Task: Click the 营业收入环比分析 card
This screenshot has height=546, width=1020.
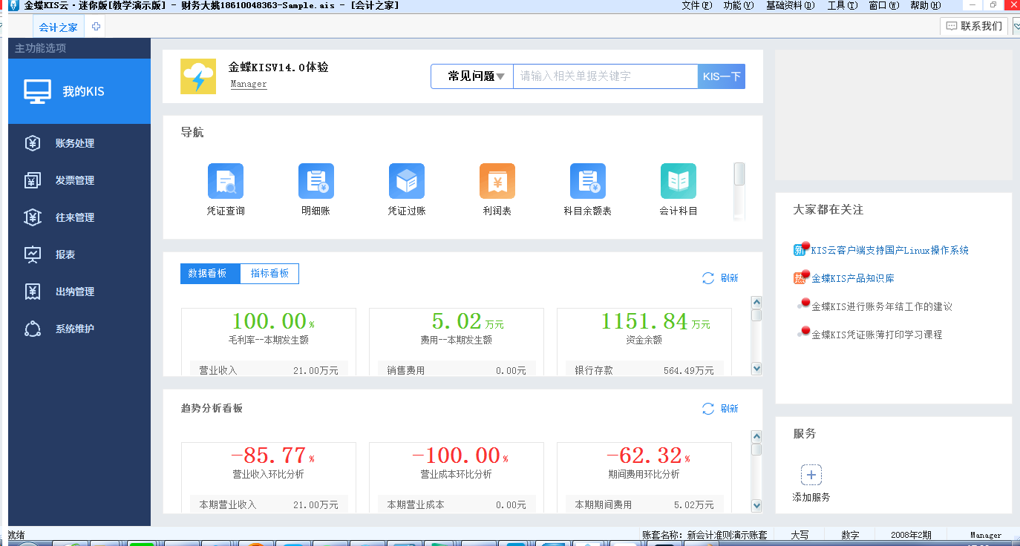Action: click(x=269, y=477)
